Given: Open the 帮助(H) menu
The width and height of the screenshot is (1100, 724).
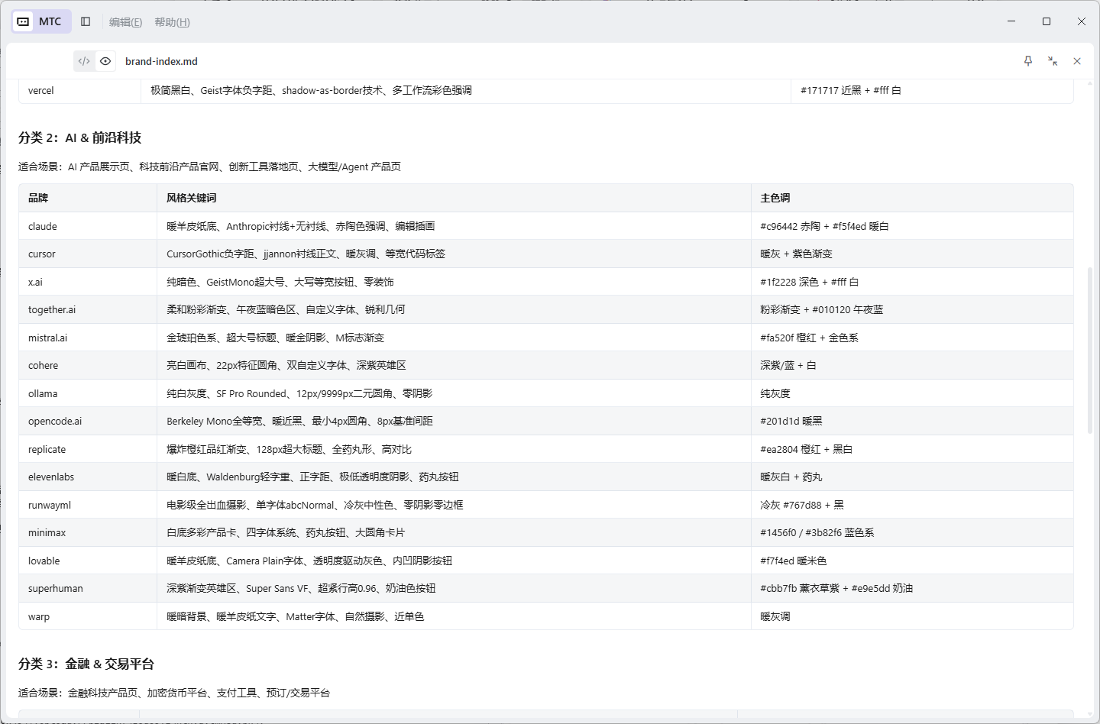Looking at the screenshot, I should click(x=172, y=22).
